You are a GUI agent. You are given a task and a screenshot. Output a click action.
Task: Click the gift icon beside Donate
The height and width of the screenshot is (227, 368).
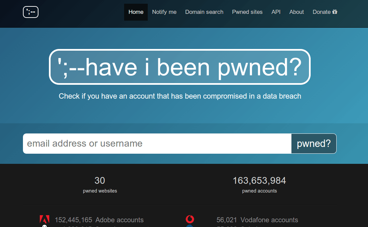coord(335,12)
